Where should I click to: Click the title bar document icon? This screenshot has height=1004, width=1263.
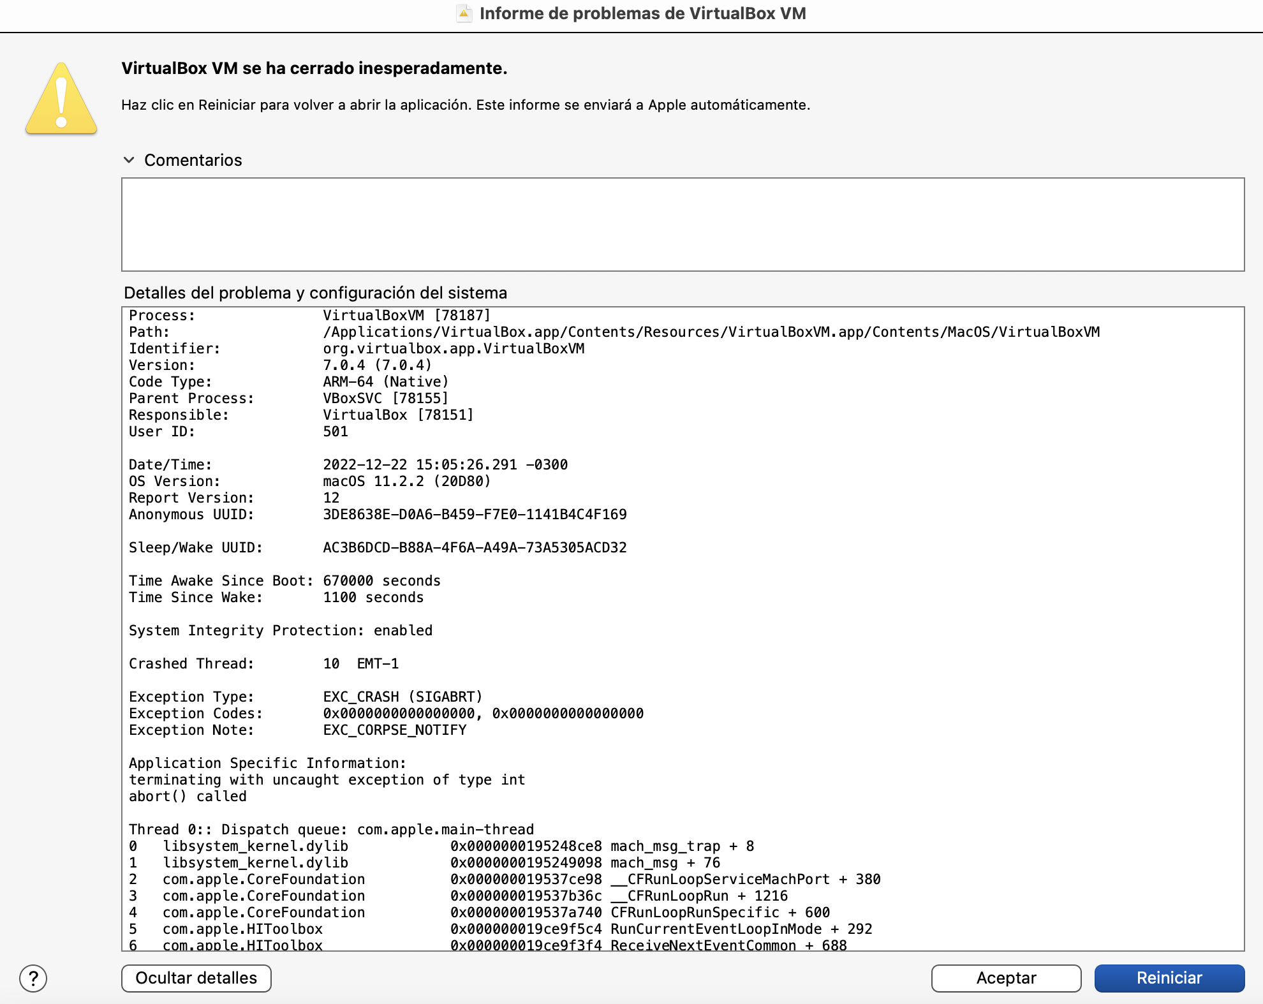tap(464, 13)
